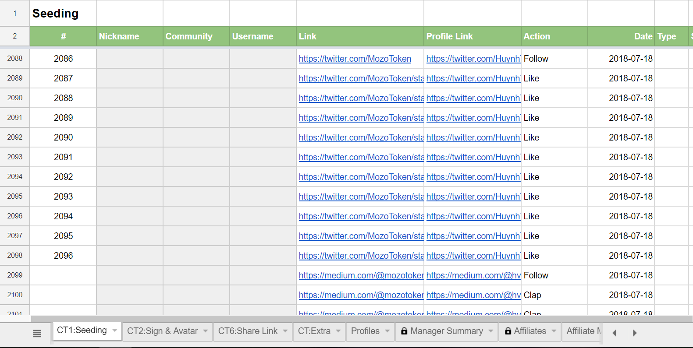The height and width of the screenshot is (348, 693).
Task: Click lock icon on Manager Summary tab
Action: pyautogui.click(x=404, y=331)
